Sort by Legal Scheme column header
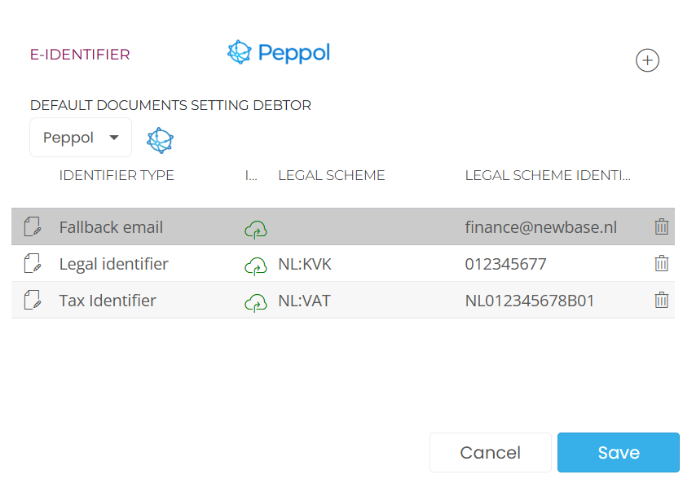This screenshot has height=492, width=683. pyautogui.click(x=331, y=175)
